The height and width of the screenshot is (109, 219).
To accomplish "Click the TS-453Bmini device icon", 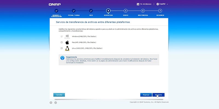I will pos(138,4).
